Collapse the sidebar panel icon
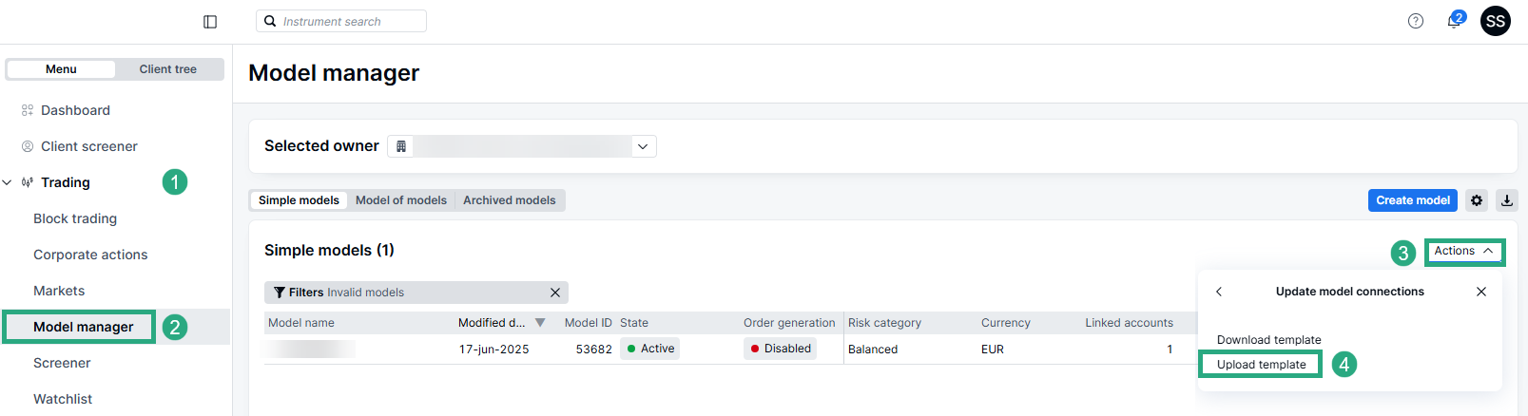This screenshot has width=1528, height=416. [x=210, y=22]
